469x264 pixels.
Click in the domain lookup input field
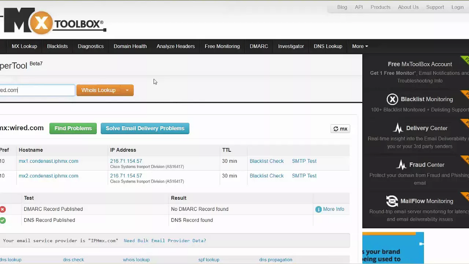tap(37, 90)
